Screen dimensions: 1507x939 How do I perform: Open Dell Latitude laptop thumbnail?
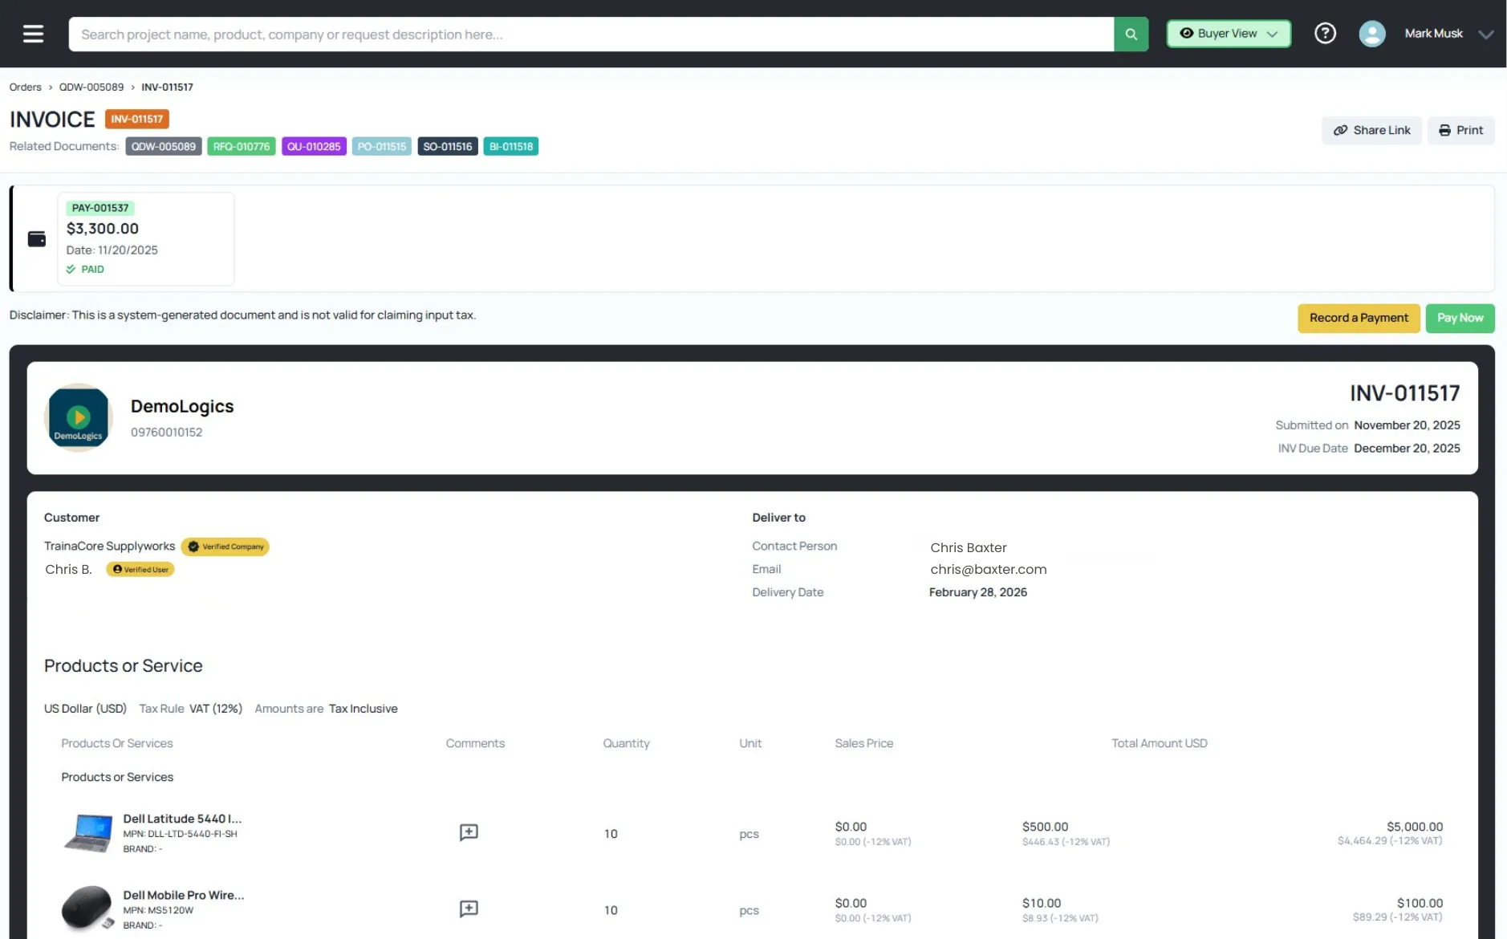click(x=88, y=833)
